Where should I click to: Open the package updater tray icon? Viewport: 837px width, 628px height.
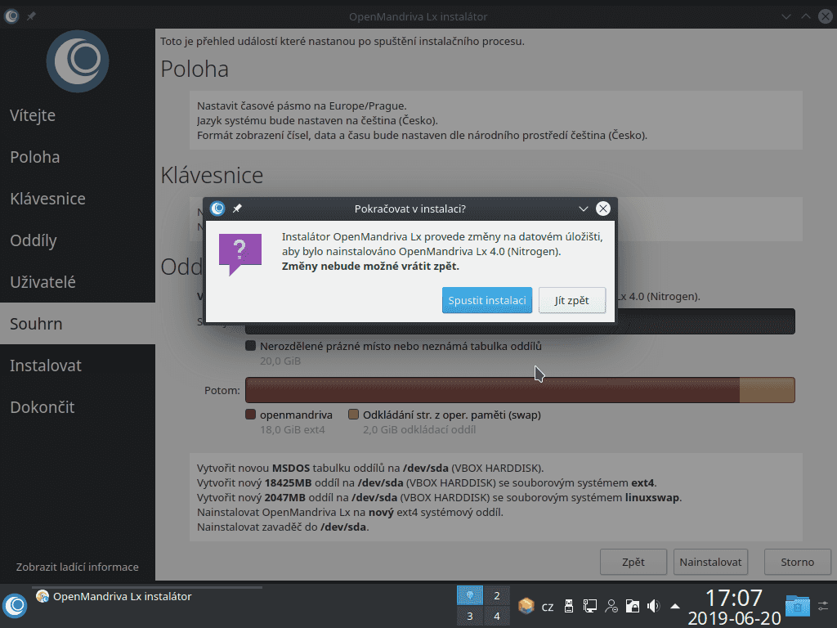coord(526,605)
